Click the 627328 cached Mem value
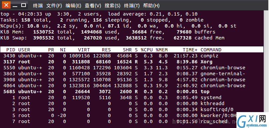This screenshot has width=269, height=128. click(183, 38)
